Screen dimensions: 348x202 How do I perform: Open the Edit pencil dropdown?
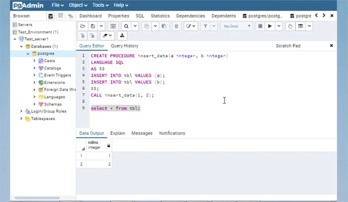(x=191, y=26)
